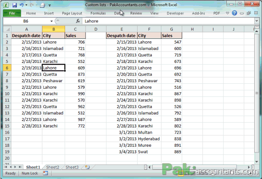Open the Add-Ins ribbon tab
Viewport: 262px width, 179px height.
198,13
